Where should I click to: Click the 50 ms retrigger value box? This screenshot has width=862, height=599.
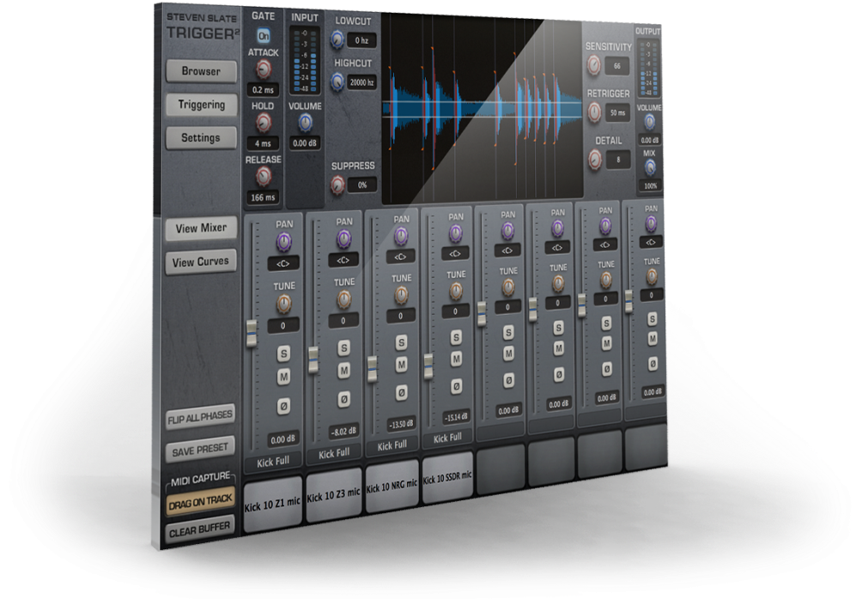point(617,112)
